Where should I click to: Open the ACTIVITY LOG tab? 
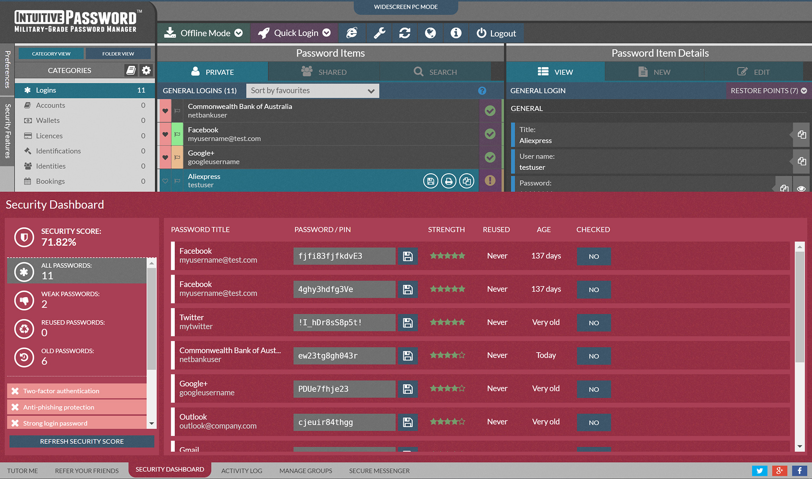click(x=241, y=471)
